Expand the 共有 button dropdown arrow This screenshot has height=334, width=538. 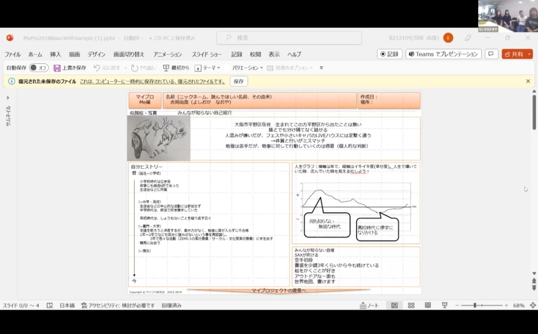pos(530,54)
